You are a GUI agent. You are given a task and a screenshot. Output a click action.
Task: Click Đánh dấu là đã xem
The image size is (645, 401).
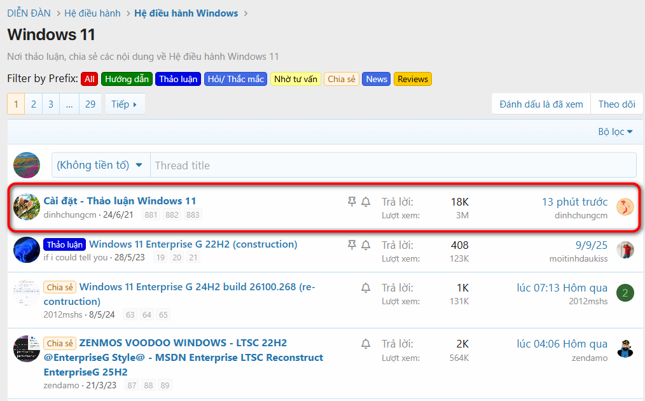click(541, 104)
